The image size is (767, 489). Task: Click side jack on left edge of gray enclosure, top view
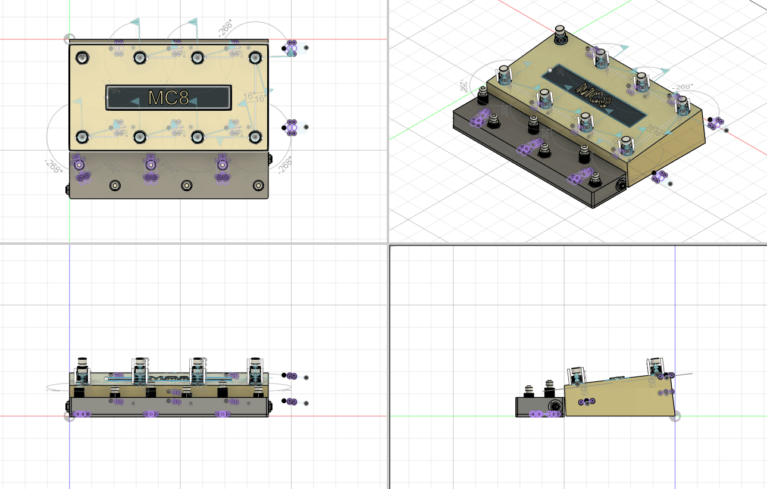[x=67, y=189]
